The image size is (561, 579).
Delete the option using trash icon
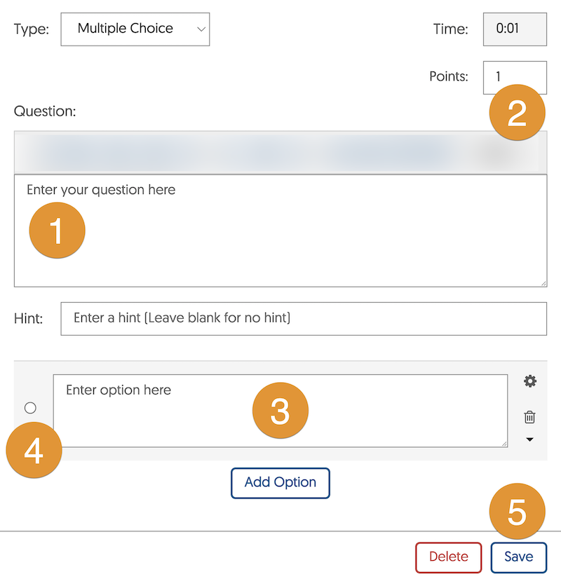530,417
